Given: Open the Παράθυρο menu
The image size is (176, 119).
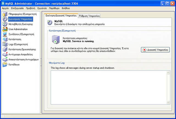Looking at the screenshot, I should click(54, 8).
